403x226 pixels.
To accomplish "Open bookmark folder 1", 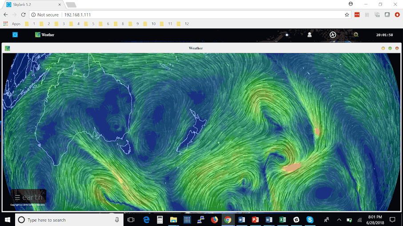I will [x=30, y=24].
